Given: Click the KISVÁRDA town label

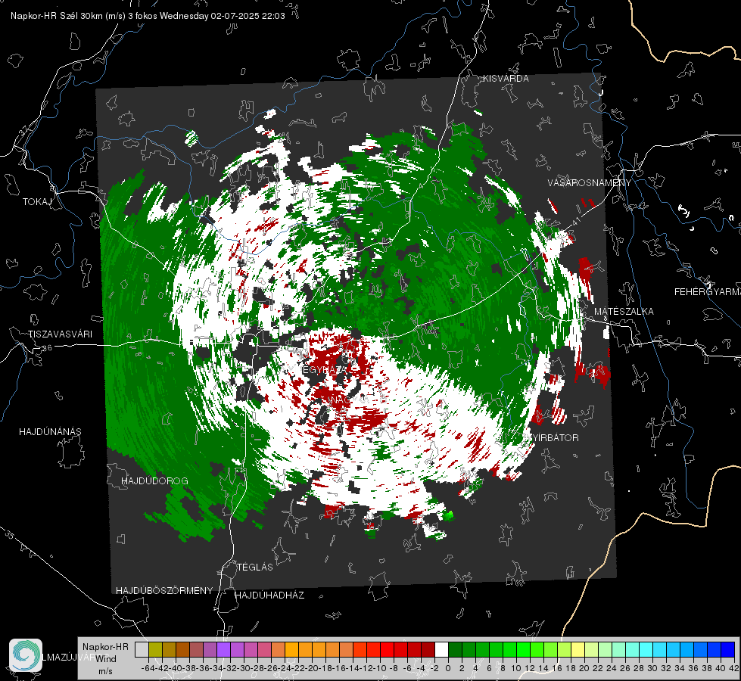Looking at the screenshot, I should pos(506,79).
